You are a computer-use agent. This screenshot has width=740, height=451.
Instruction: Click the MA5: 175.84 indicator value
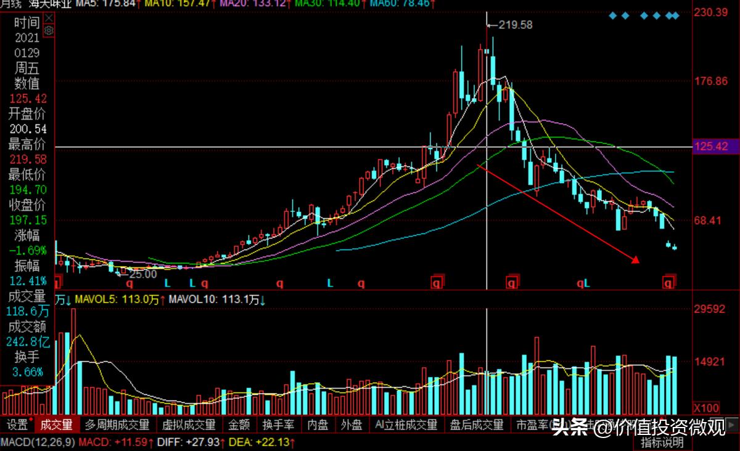(x=107, y=4)
